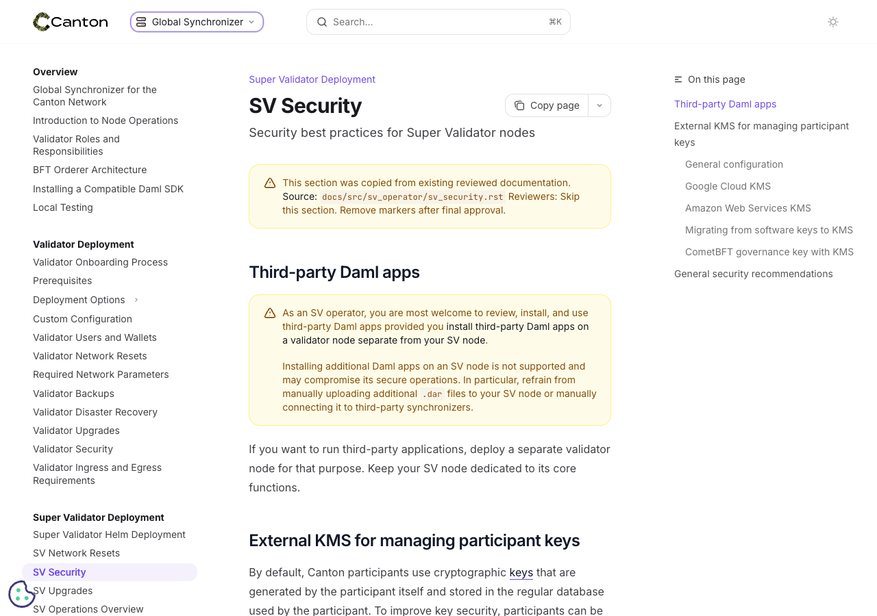Select Validator Users and Wallets
The height and width of the screenshot is (616, 877).
coord(95,337)
